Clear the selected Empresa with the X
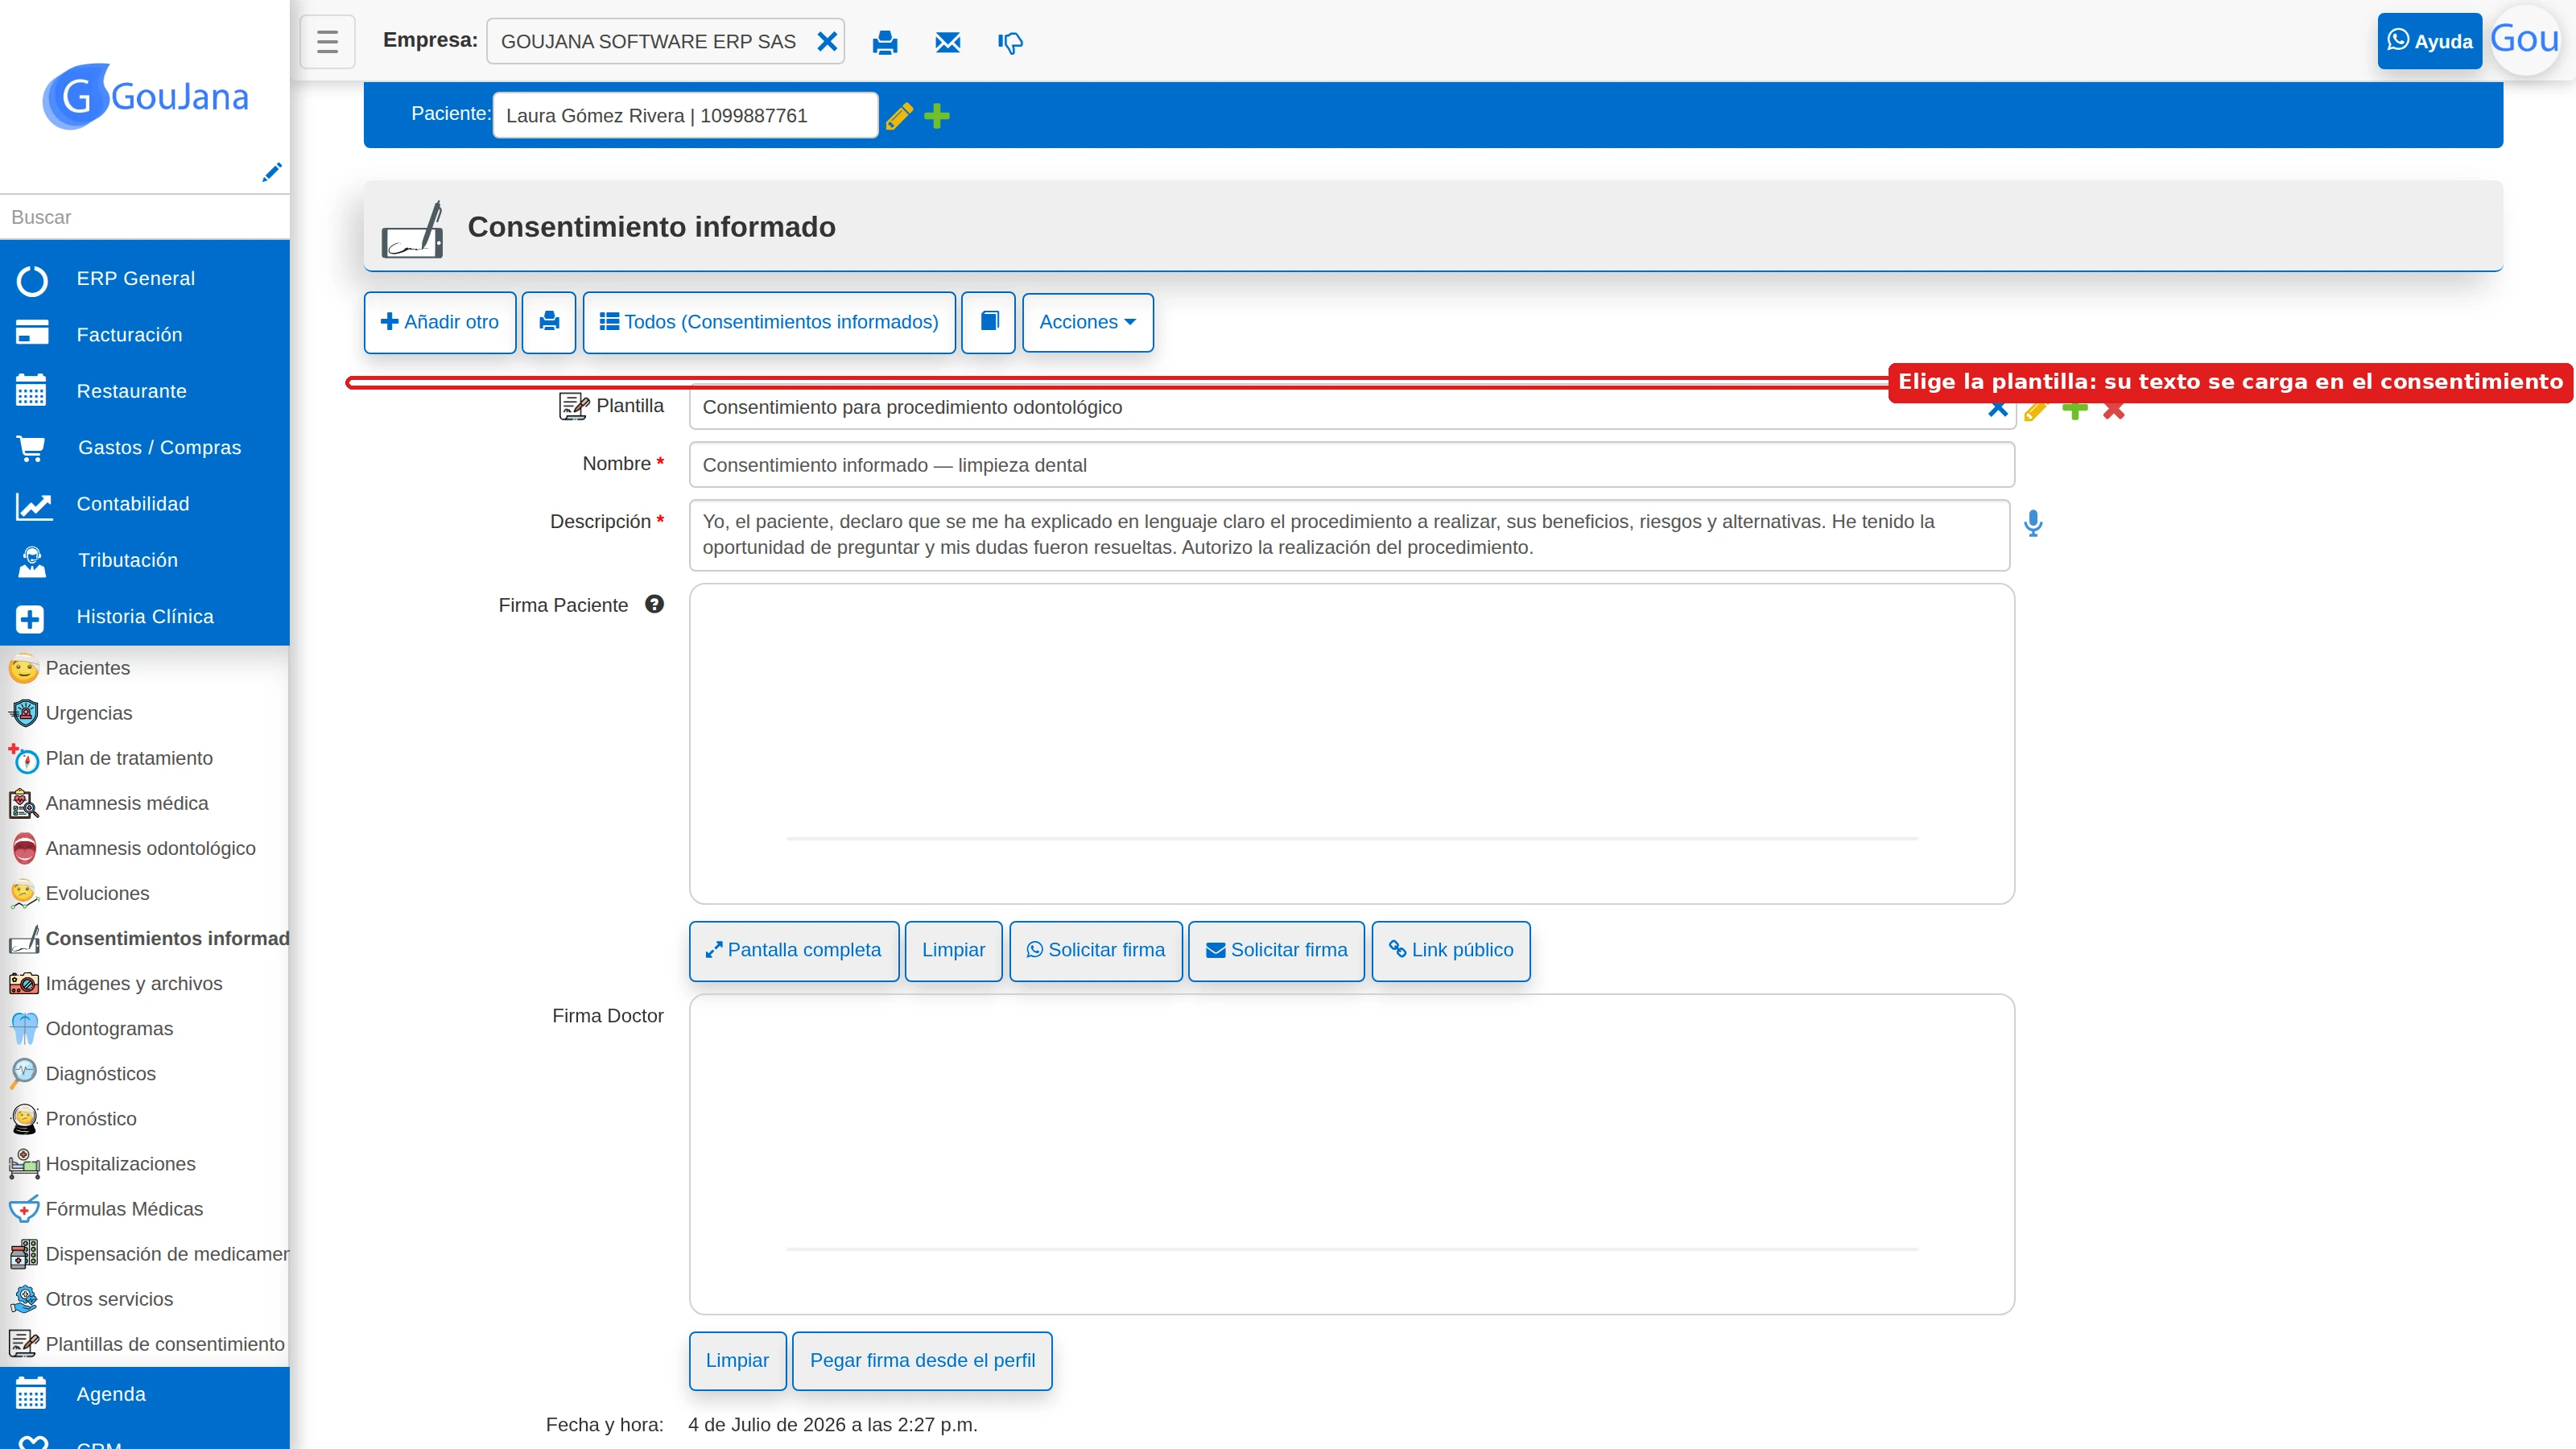This screenshot has height=1449, width=2576. click(827, 41)
